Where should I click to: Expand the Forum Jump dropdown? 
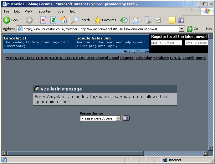(x=118, y=118)
